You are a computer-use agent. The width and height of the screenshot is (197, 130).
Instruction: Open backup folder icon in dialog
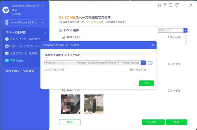(x=150, y=63)
